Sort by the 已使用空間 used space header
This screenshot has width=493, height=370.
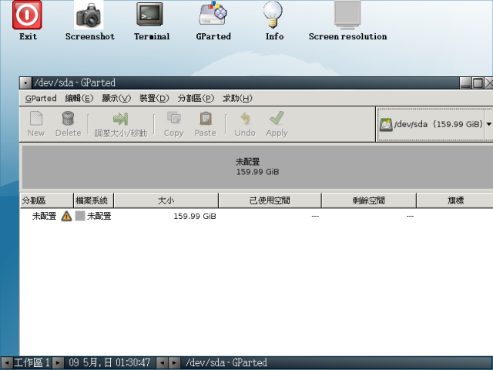pos(270,200)
